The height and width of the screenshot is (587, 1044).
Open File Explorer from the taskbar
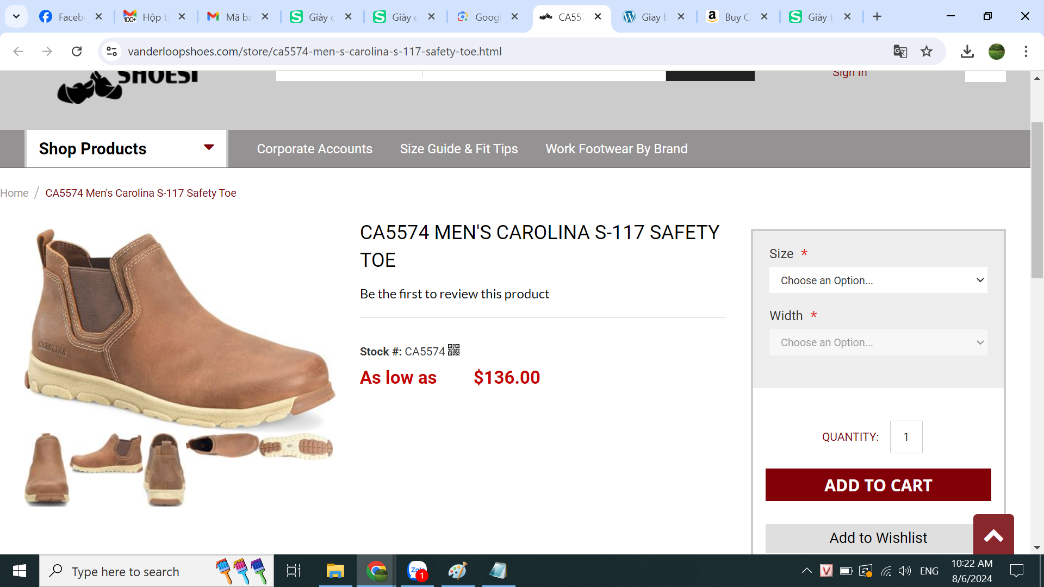point(335,571)
